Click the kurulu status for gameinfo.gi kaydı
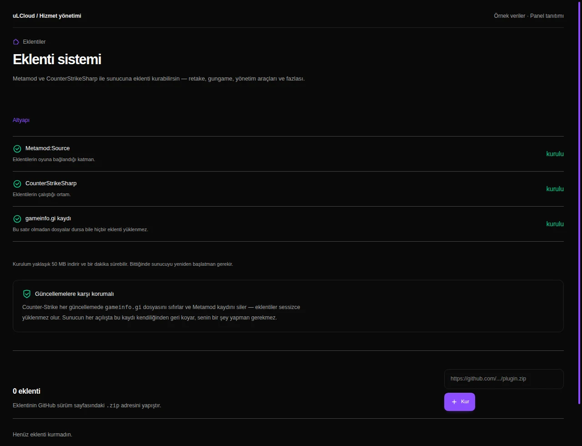 pyautogui.click(x=555, y=224)
